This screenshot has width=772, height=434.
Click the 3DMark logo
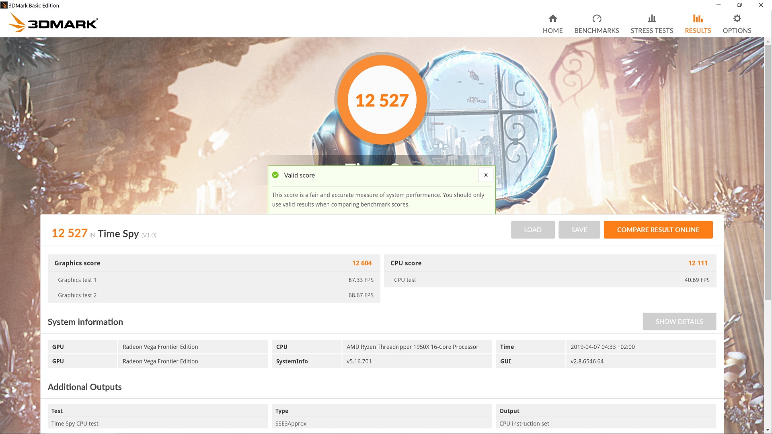pos(53,23)
